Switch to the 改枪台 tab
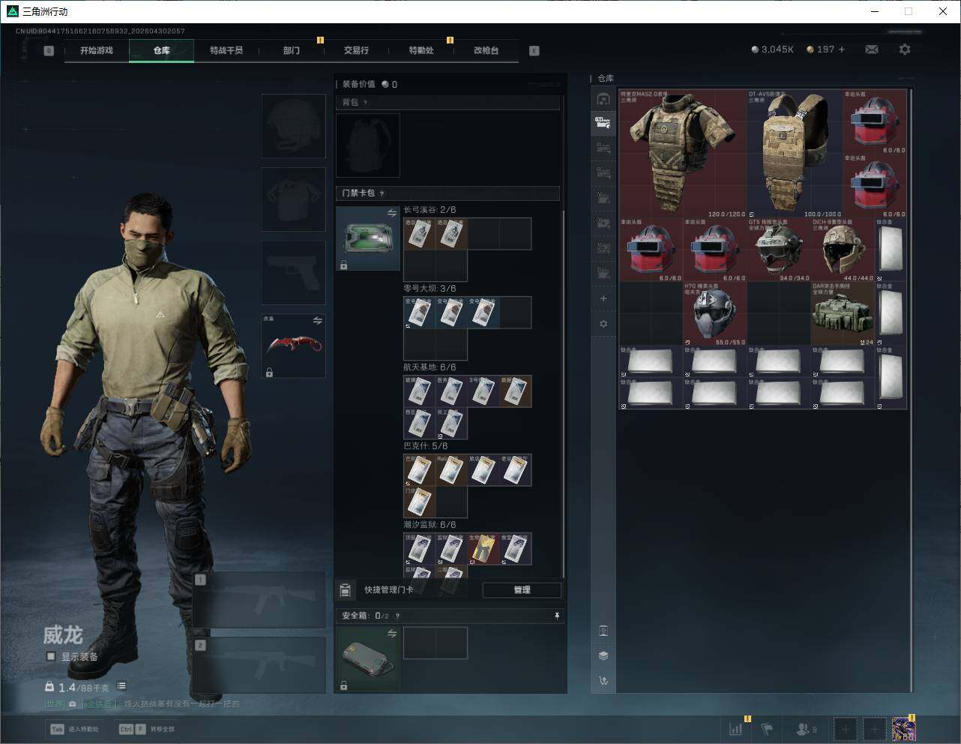961x744 pixels. click(x=486, y=50)
